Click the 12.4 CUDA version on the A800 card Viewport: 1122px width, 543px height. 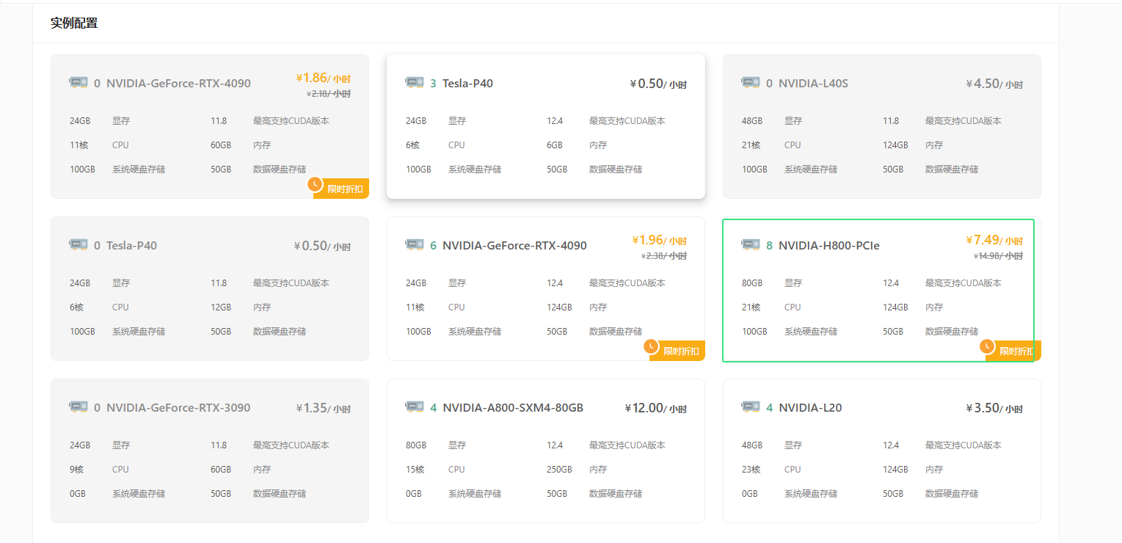click(555, 445)
